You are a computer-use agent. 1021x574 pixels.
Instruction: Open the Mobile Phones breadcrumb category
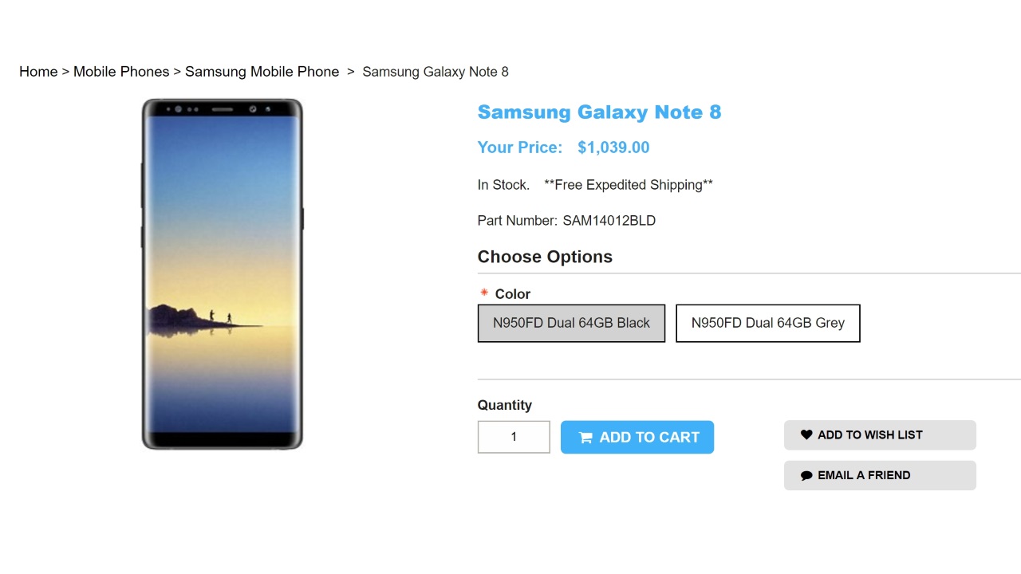[121, 72]
